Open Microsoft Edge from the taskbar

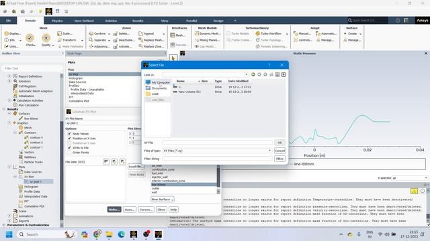[121, 234]
